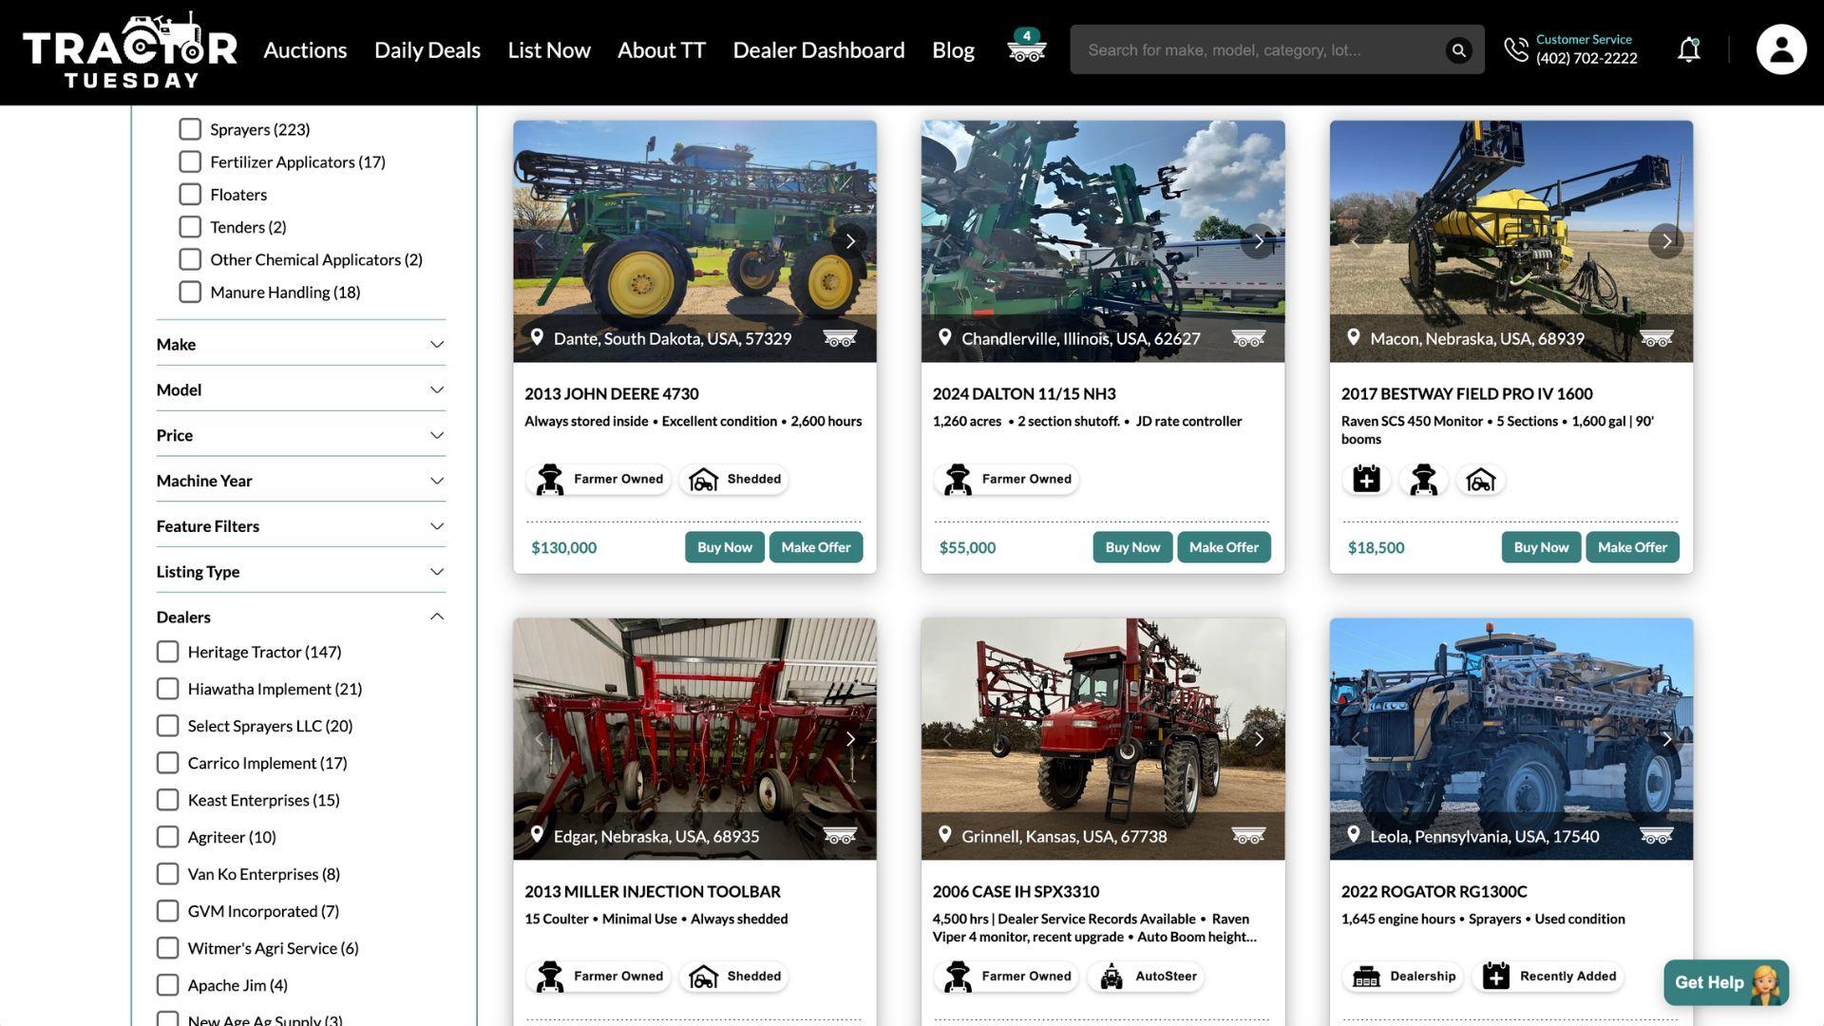Open the Daily Deals nav item
This screenshot has height=1026, width=1824.
coord(427,49)
